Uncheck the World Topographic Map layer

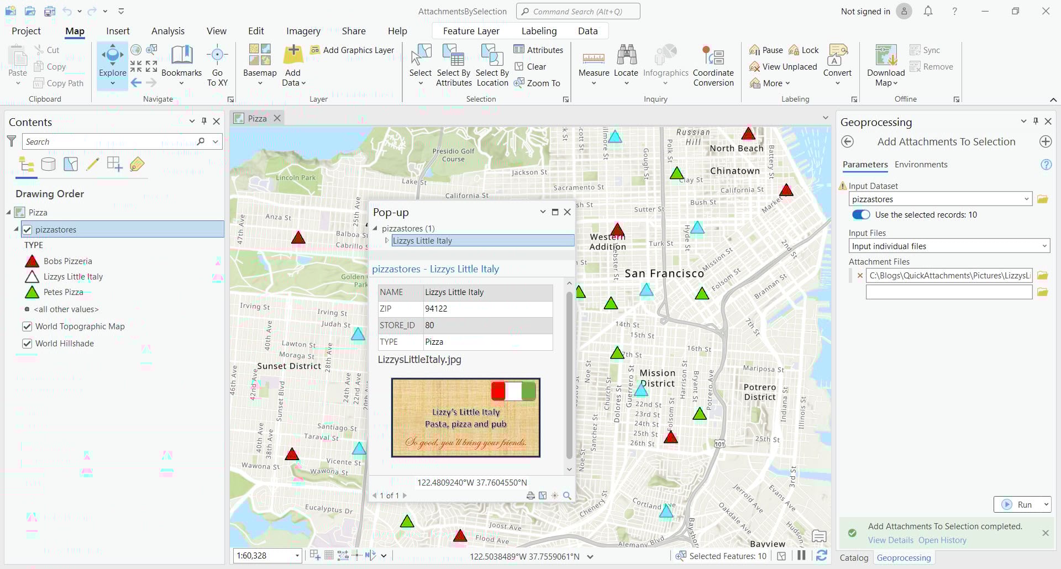(x=27, y=326)
